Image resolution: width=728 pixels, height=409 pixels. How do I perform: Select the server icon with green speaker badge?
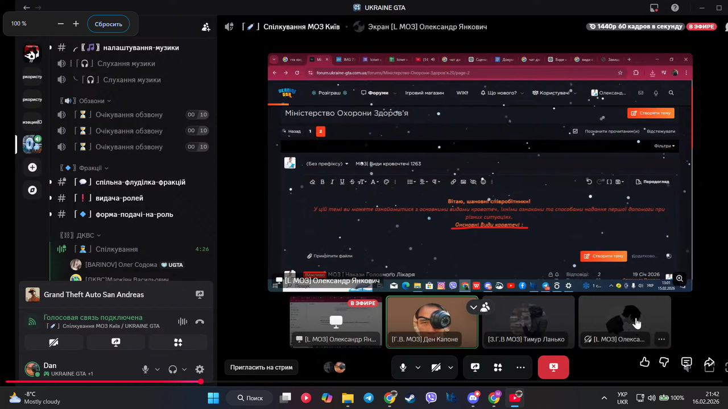[32, 144]
